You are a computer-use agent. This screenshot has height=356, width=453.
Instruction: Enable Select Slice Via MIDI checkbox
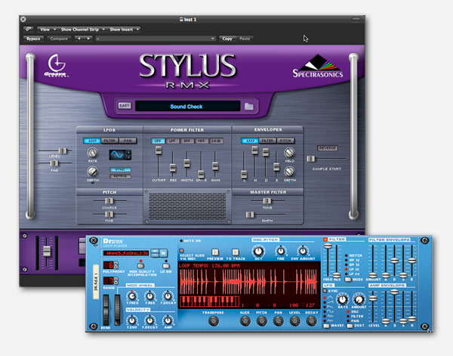coord(182,251)
